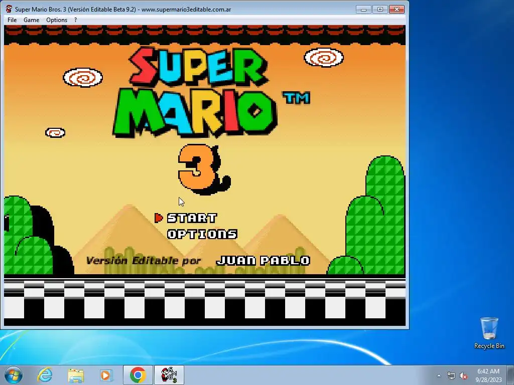The image size is (514, 385).
Task: Click the Super Mario Bros. 3 taskbar icon
Action: pyautogui.click(x=169, y=375)
